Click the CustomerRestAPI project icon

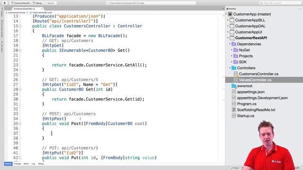[232, 38]
